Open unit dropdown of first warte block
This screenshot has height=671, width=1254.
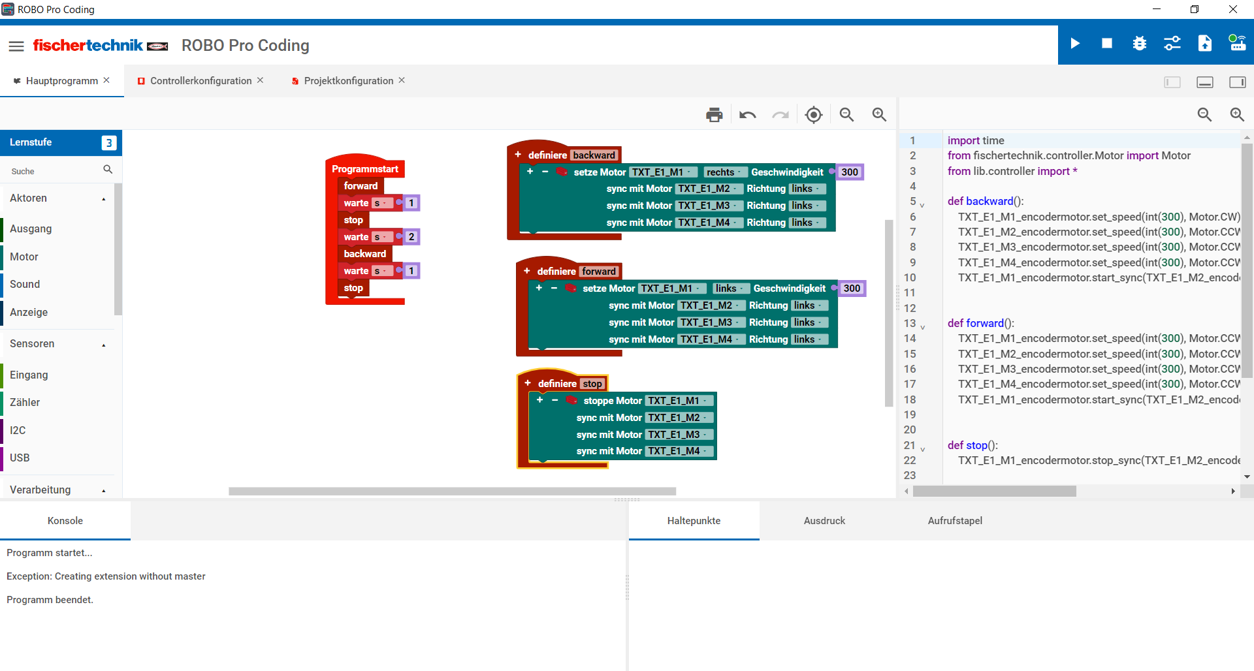coord(383,203)
